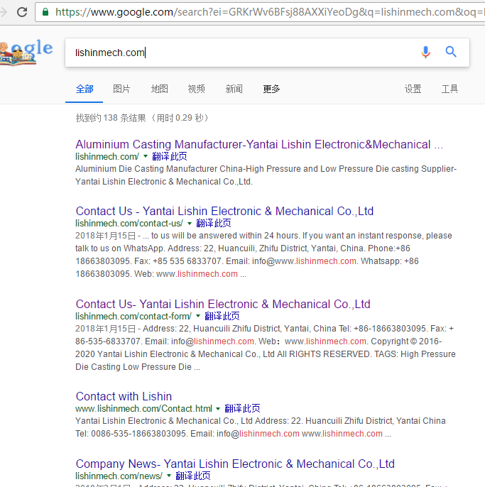Click the green secure padlock icon
The height and width of the screenshot is (487, 485).
47,12
